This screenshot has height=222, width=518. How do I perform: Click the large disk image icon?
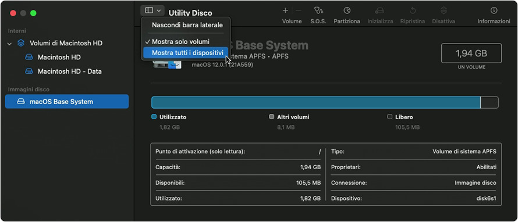tap(167, 64)
